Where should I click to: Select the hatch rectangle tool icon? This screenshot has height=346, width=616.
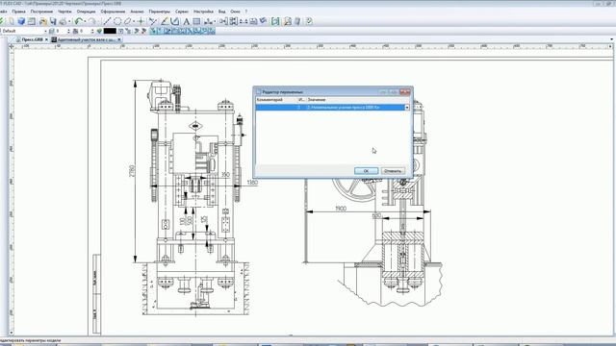click(196, 21)
